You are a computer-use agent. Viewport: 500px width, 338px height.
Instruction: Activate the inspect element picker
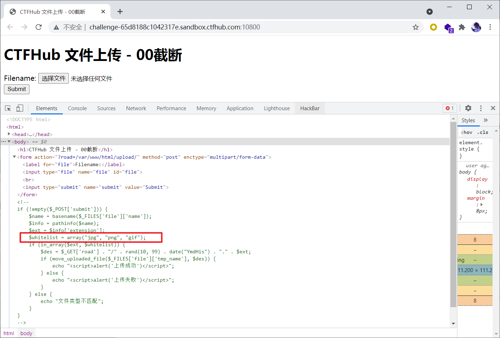point(8,108)
